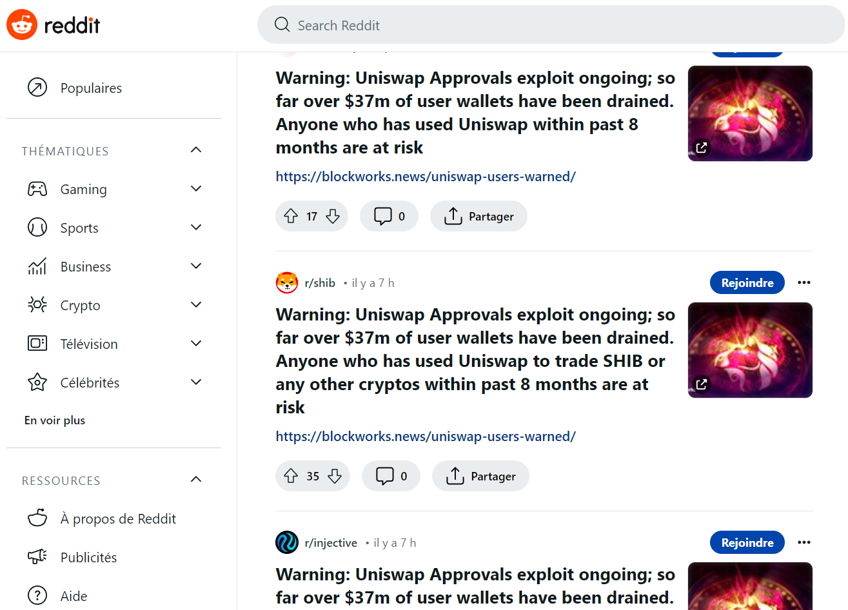Open the options menu on the r/shib post
This screenshot has width=848, height=610.
click(x=804, y=282)
